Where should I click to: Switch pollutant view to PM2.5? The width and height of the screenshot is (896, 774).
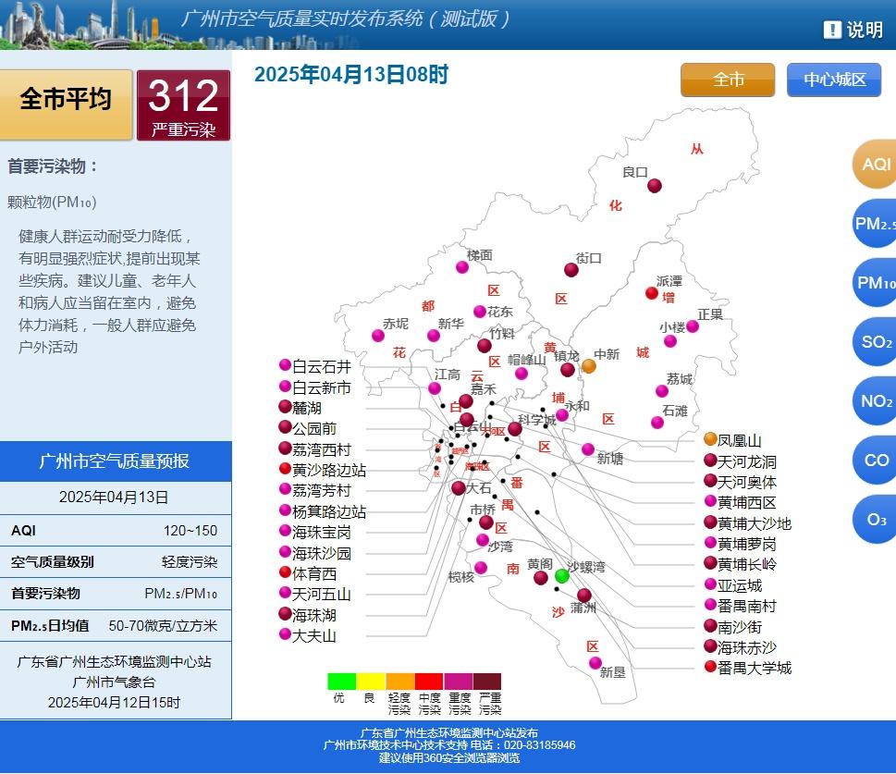875,224
